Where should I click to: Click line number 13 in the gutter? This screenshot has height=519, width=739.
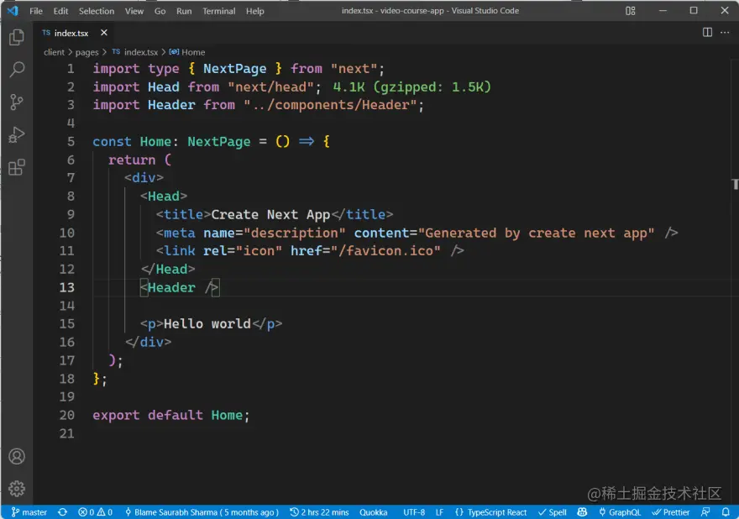[x=67, y=287]
